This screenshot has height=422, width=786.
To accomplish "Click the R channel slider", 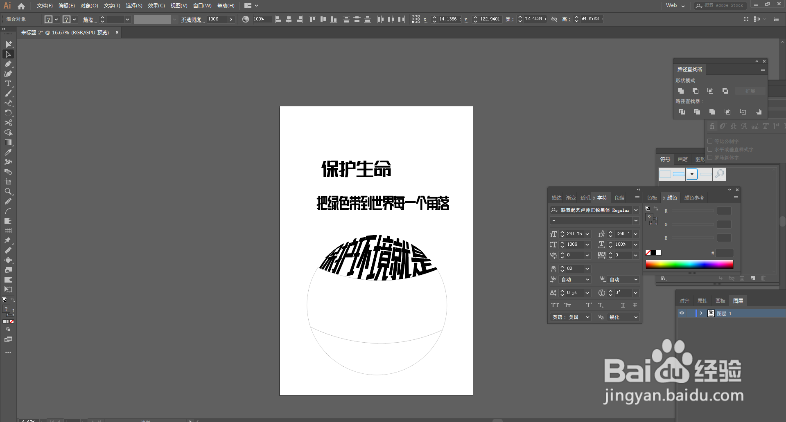I will coord(693,211).
